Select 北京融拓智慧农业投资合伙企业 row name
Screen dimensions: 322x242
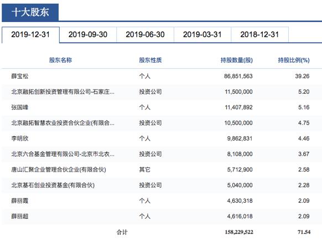[63, 123]
